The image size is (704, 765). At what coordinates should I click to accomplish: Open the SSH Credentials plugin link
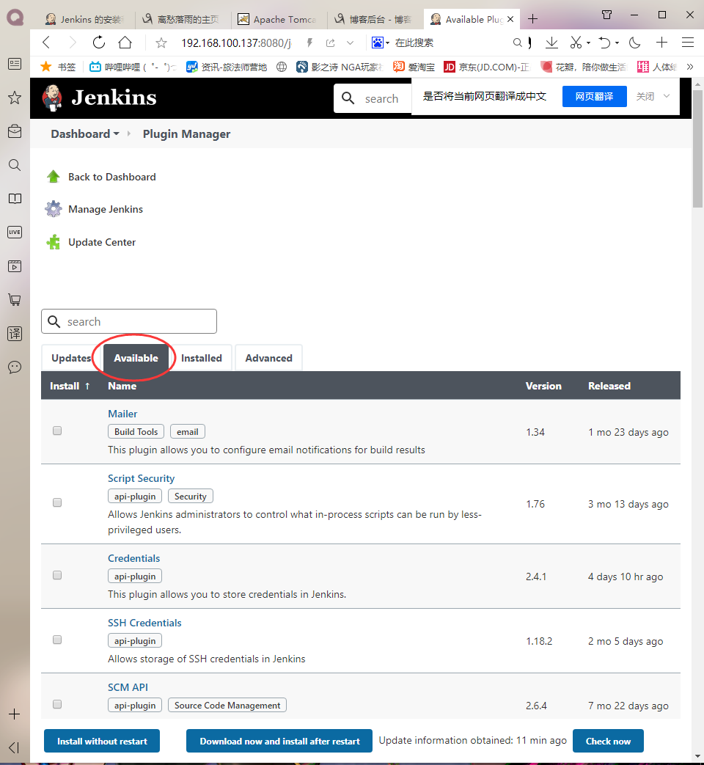click(x=144, y=623)
